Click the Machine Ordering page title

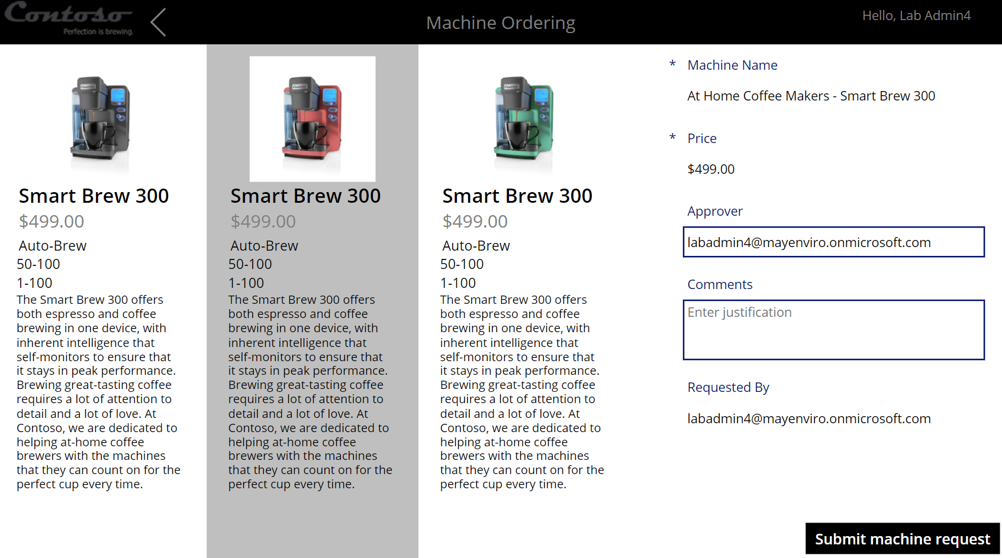[501, 22]
